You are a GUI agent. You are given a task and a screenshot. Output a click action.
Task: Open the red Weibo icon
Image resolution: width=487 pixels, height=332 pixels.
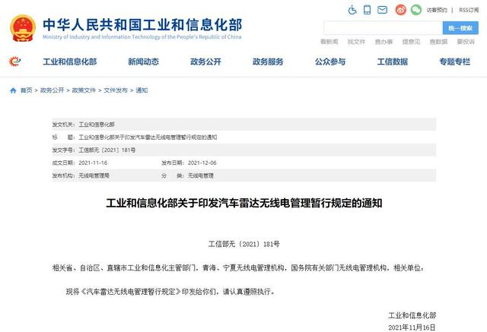[401, 10]
